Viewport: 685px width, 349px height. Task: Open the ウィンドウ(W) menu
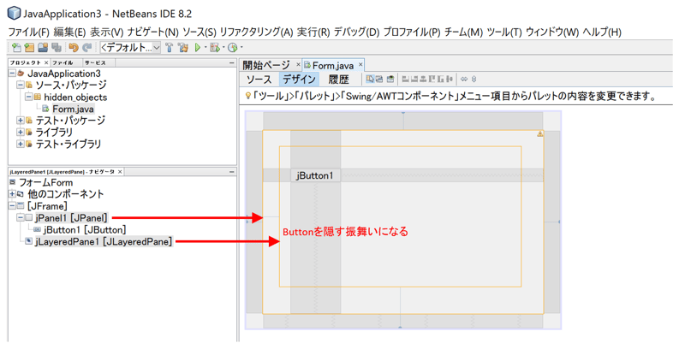tap(552, 32)
